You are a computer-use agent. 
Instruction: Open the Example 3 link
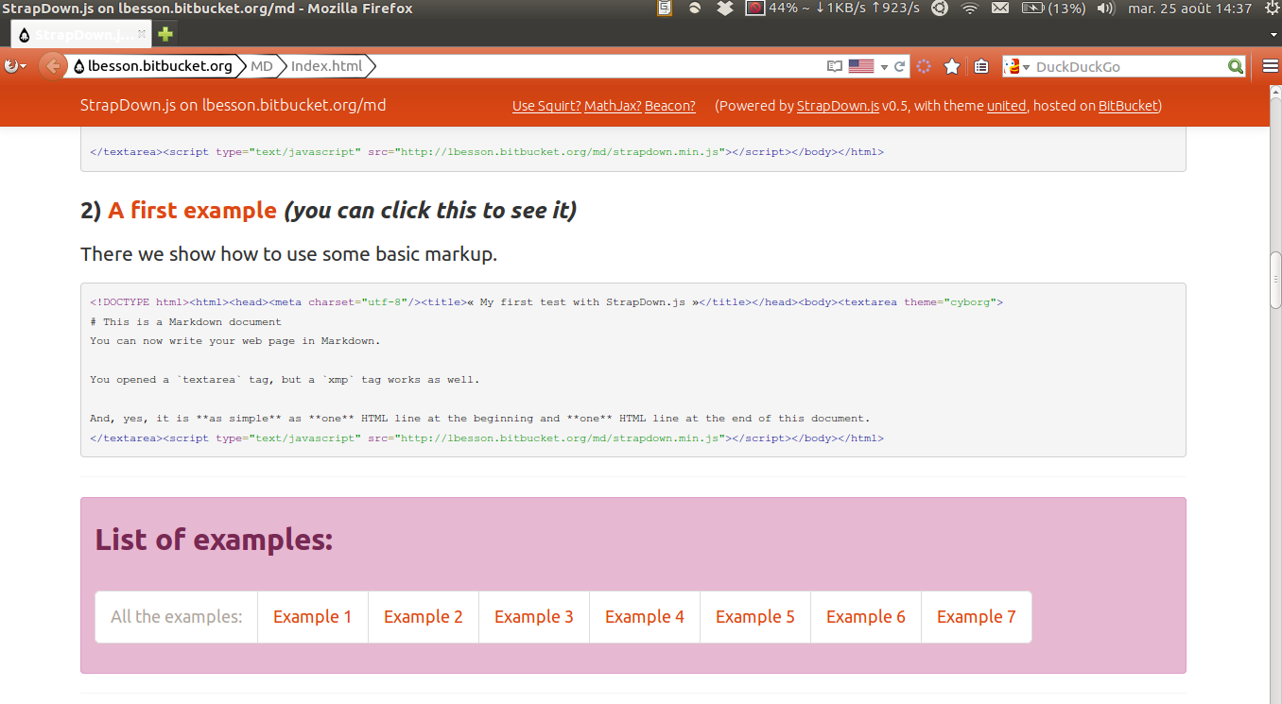(533, 617)
